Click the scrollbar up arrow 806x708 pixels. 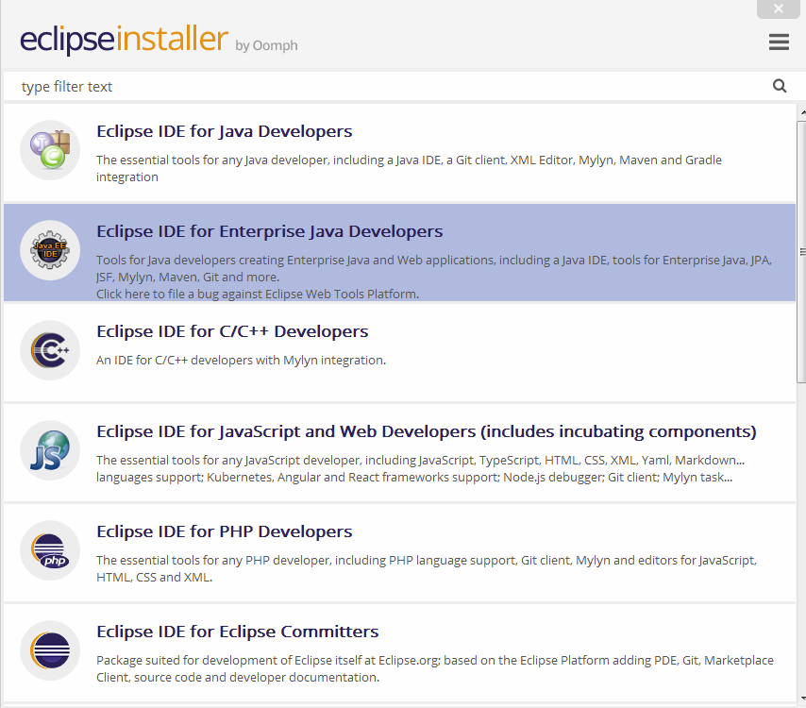(x=802, y=111)
